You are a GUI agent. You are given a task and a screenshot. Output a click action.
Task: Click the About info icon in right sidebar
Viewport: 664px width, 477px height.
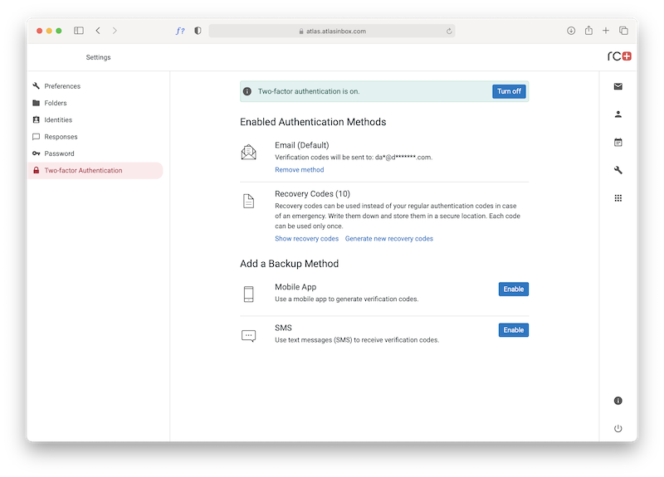[618, 401]
